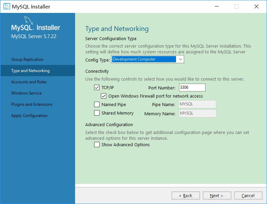The image size is (267, 204).
Task: Check Show Advanced Options
Action: [97, 144]
